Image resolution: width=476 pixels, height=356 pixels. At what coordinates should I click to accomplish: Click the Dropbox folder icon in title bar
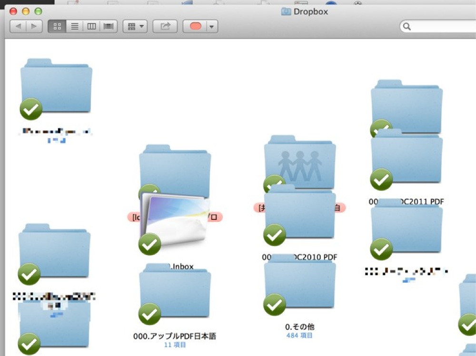(286, 11)
